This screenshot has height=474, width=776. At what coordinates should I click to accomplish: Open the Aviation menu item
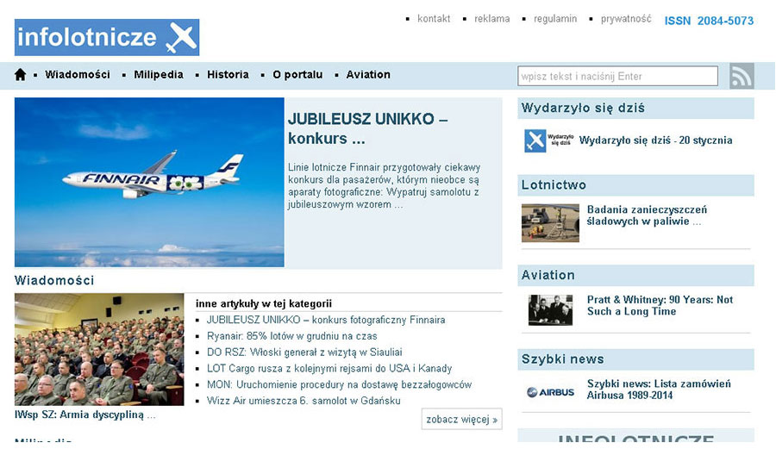coord(368,75)
